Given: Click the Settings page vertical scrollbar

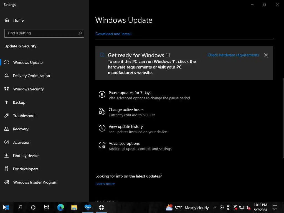Looking at the screenshot, I should (x=283, y=118).
